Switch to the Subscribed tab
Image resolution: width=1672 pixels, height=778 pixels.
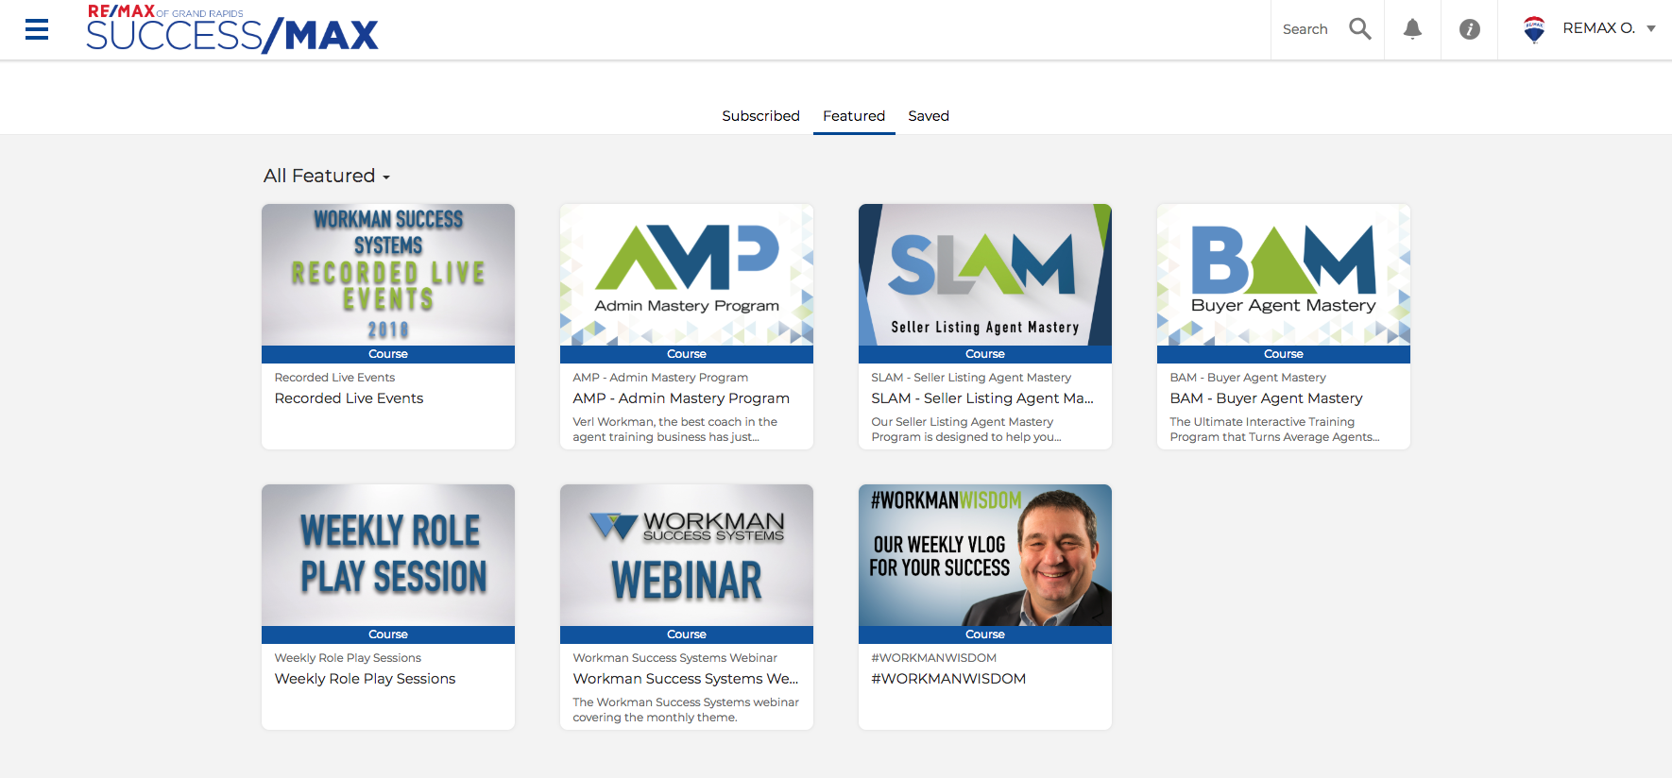[x=760, y=115]
